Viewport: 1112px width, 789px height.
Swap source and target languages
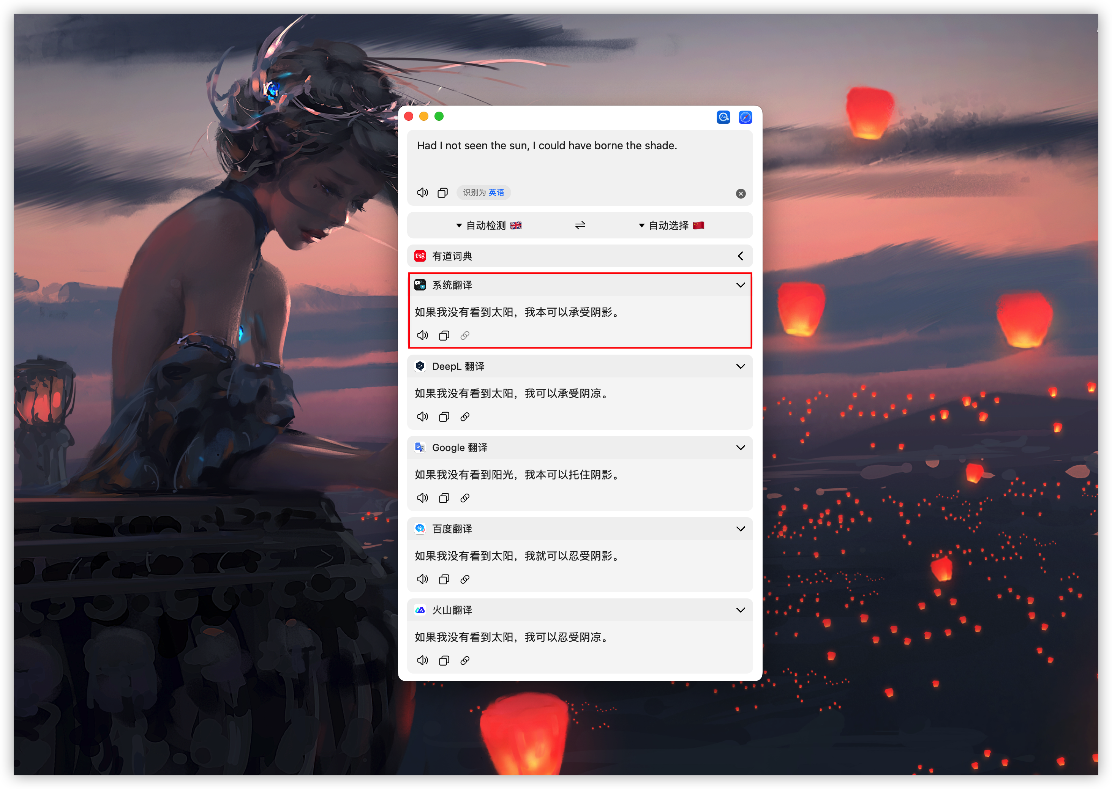tap(580, 226)
